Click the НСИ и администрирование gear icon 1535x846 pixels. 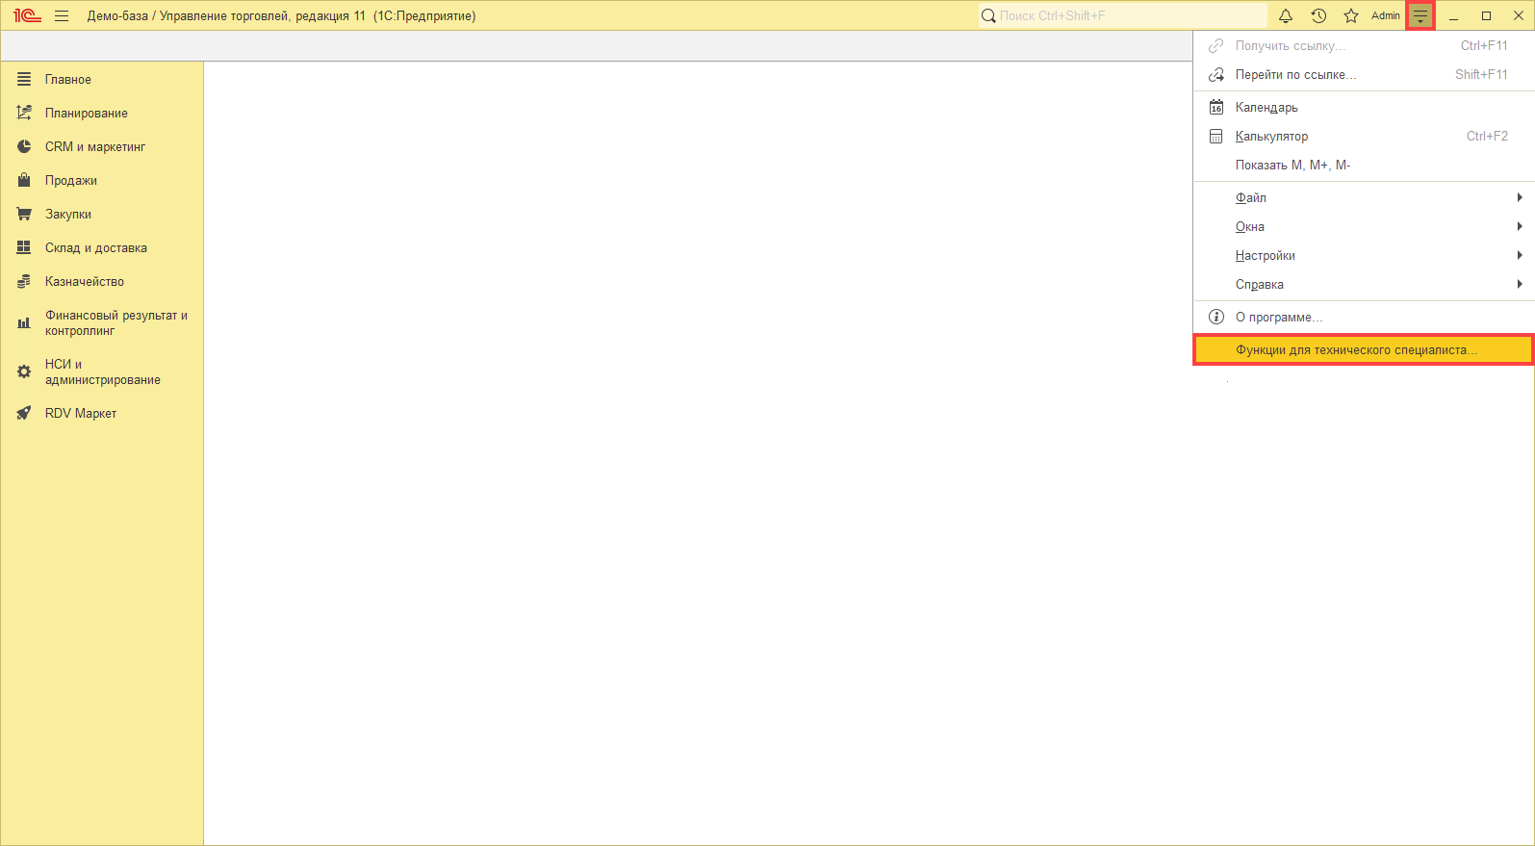[24, 372]
